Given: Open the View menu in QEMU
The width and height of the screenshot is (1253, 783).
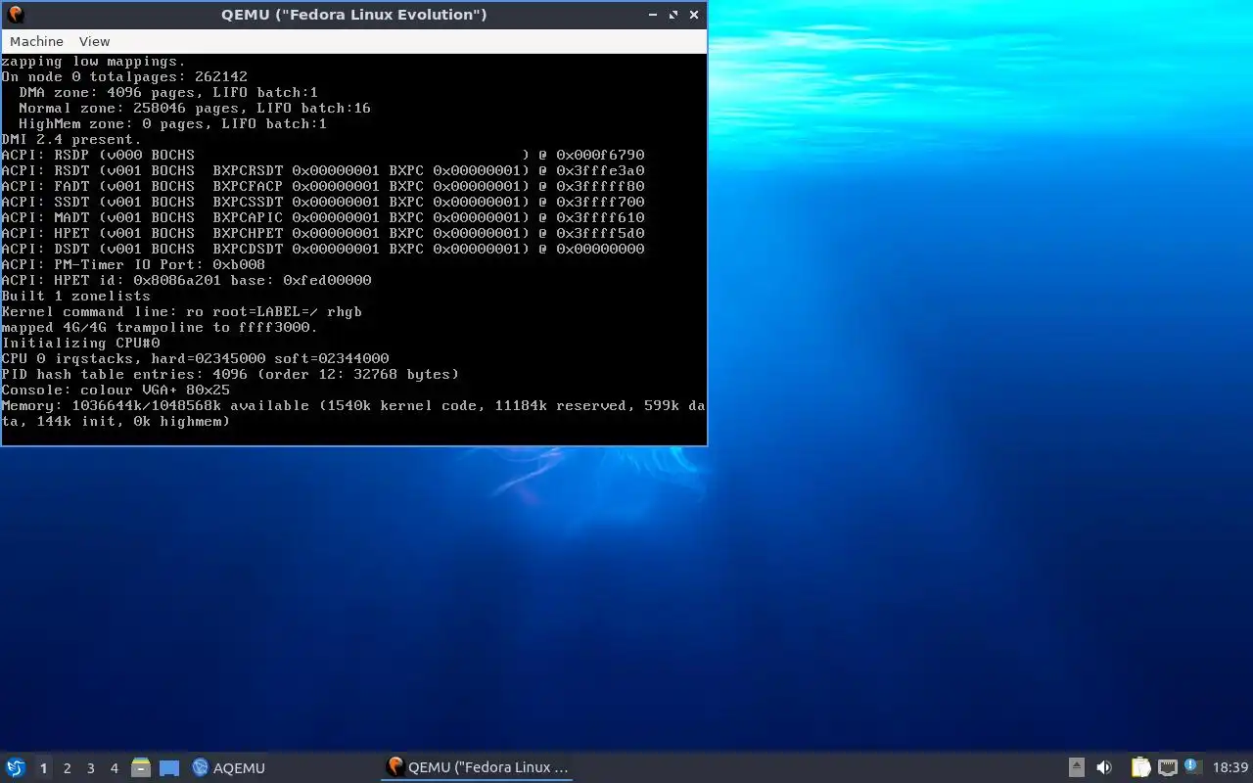Looking at the screenshot, I should coord(94,41).
